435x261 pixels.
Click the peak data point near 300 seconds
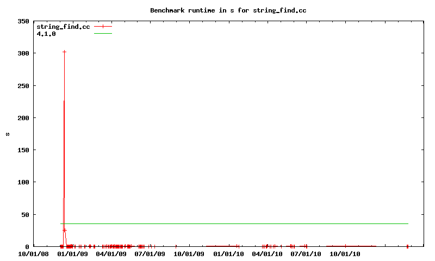64,52
